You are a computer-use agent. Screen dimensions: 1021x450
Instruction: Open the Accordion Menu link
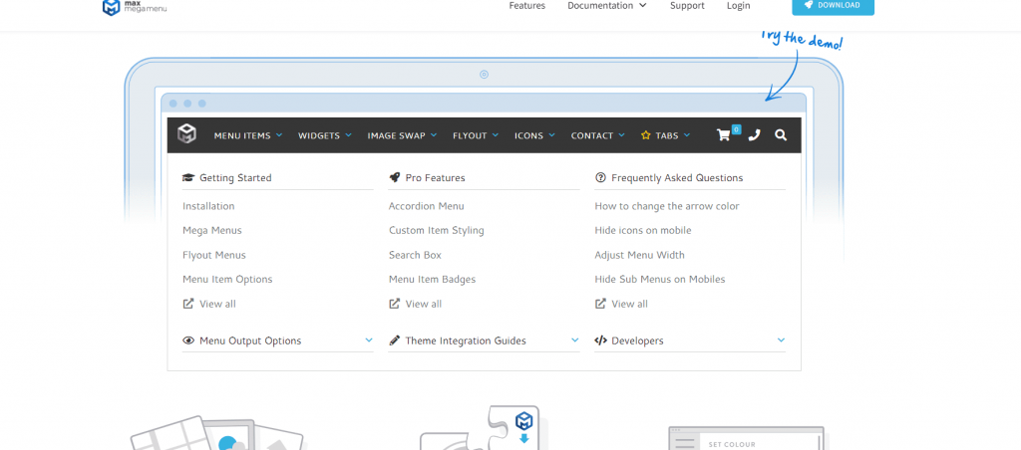(x=426, y=206)
